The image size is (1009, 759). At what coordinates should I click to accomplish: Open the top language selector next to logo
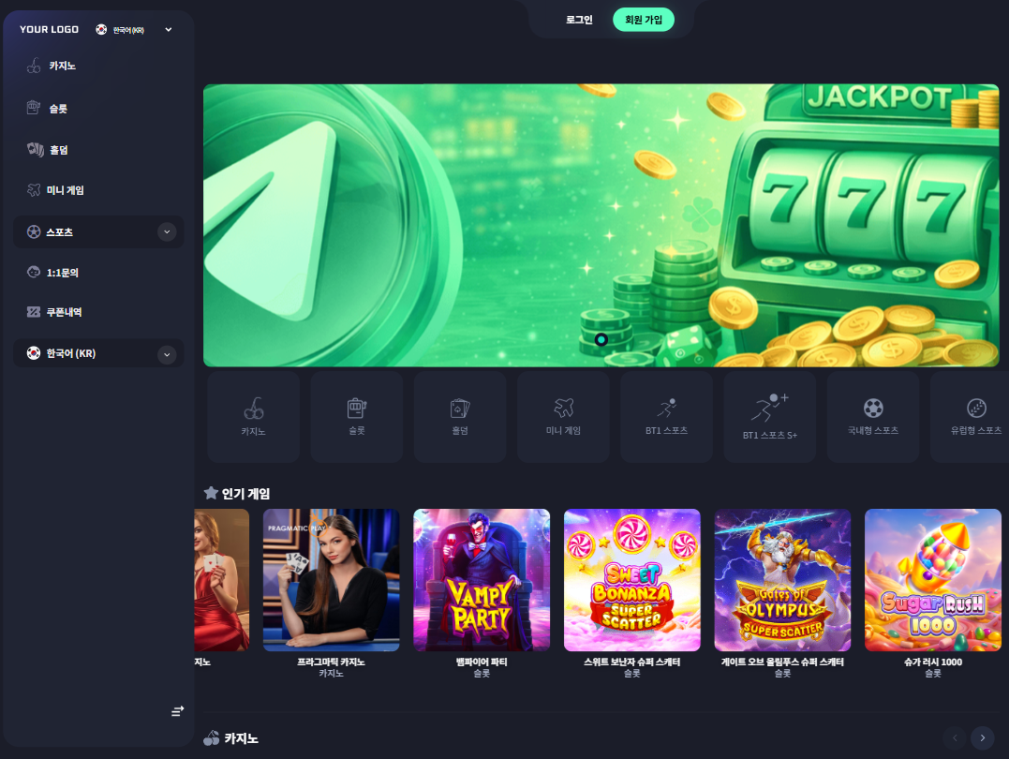(x=134, y=30)
